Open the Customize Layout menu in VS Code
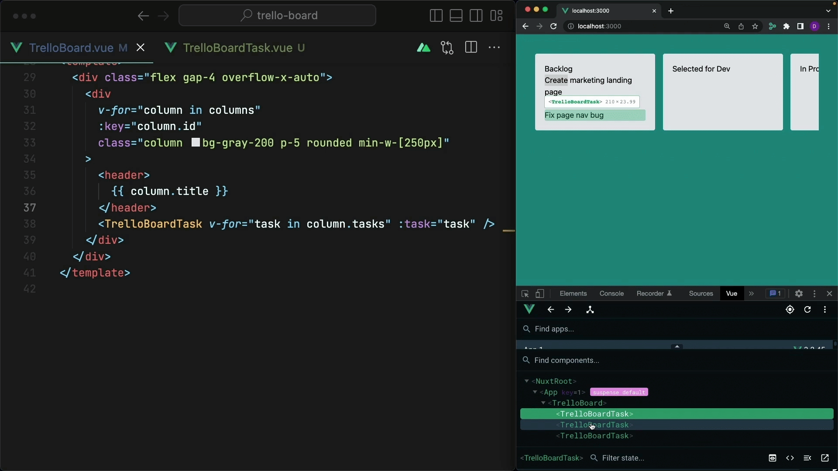This screenshot has height=471, width=838. tap(496, 16)
